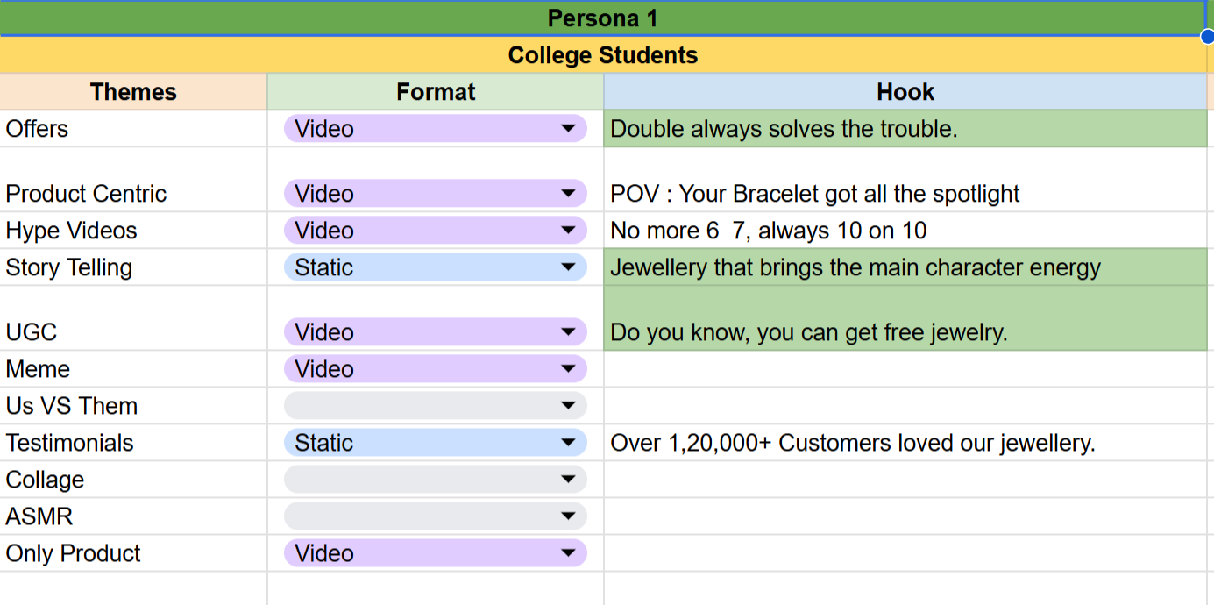Screen dimensions: 1214x605
Task: Expand Format dropdown in Product Centric row
Action: click(568, 194)
